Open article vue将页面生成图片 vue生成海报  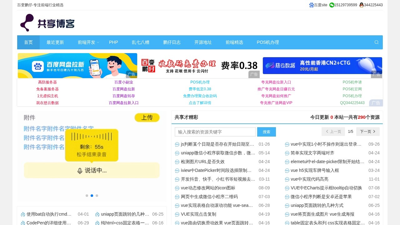pos(322,214)
